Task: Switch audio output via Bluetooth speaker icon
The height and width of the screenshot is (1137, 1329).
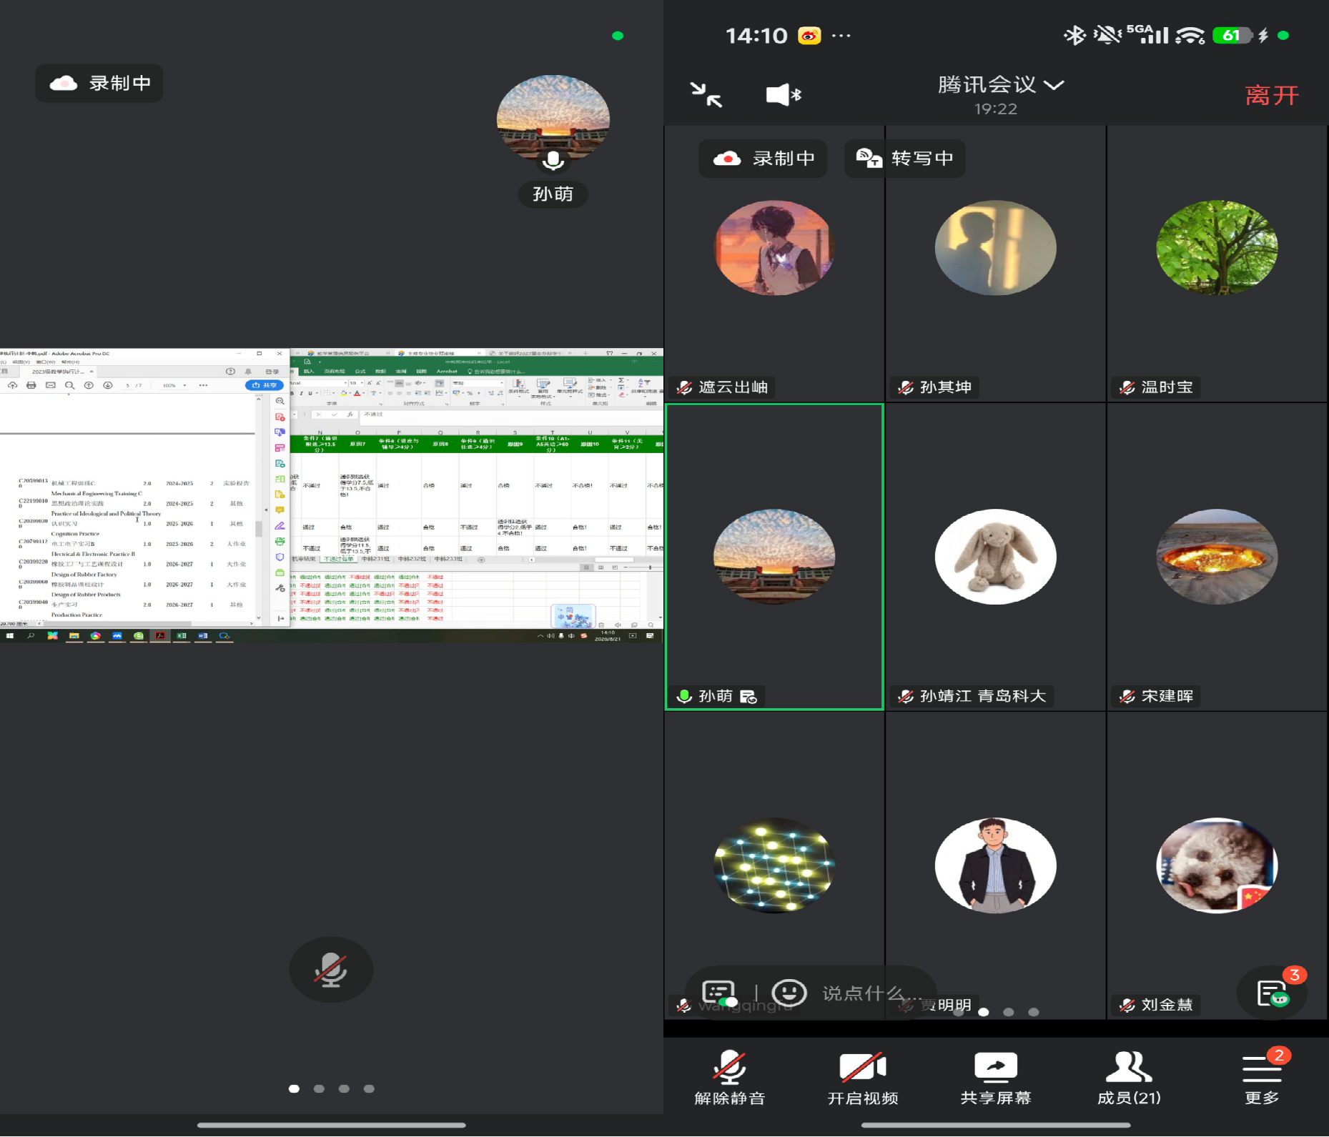Action: pos(784,94)
